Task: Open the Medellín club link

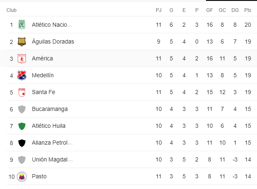Action: [43, 75]
